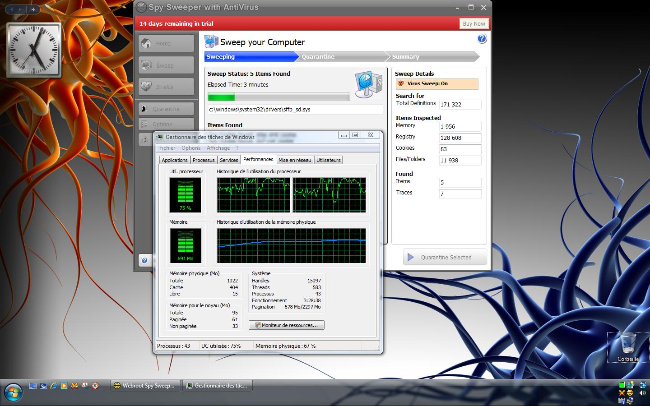Click the Sweeping step in progress bar
The width and height of the screenshot is (650, 406).
click(251, 56)
